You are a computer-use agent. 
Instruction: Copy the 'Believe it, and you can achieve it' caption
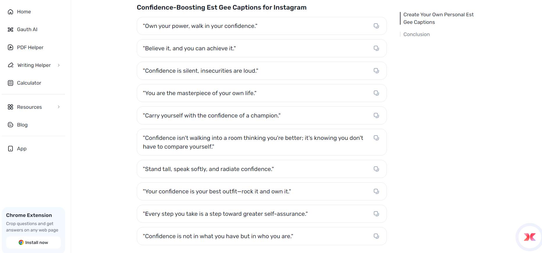(x=376, y=48)
